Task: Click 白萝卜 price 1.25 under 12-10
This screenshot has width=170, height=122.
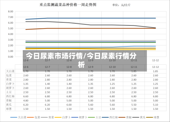Action: point(112,84)
